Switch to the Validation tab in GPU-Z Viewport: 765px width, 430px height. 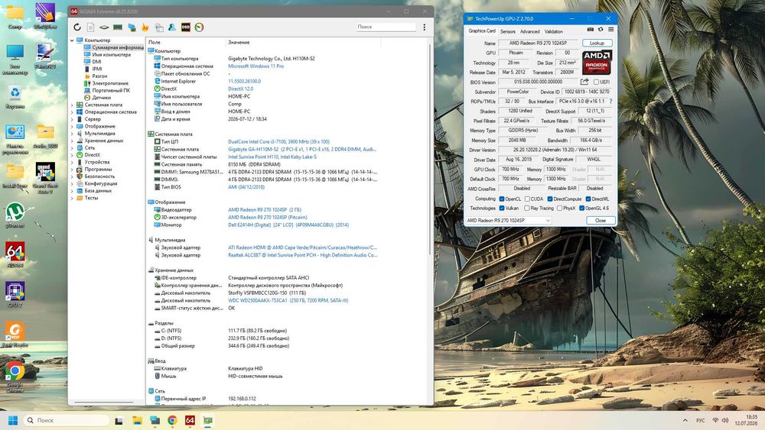pyautogui.click(x=554, y=31)
